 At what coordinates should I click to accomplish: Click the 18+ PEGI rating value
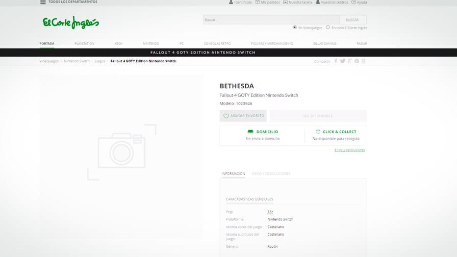pos(270,212)
